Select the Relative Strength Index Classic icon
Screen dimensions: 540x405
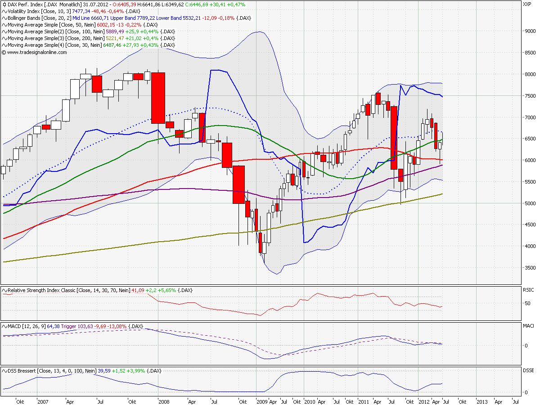(x=4, y=290)
